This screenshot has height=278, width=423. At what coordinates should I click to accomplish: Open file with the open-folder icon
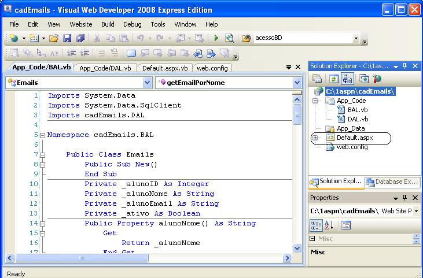click(54, 38)
